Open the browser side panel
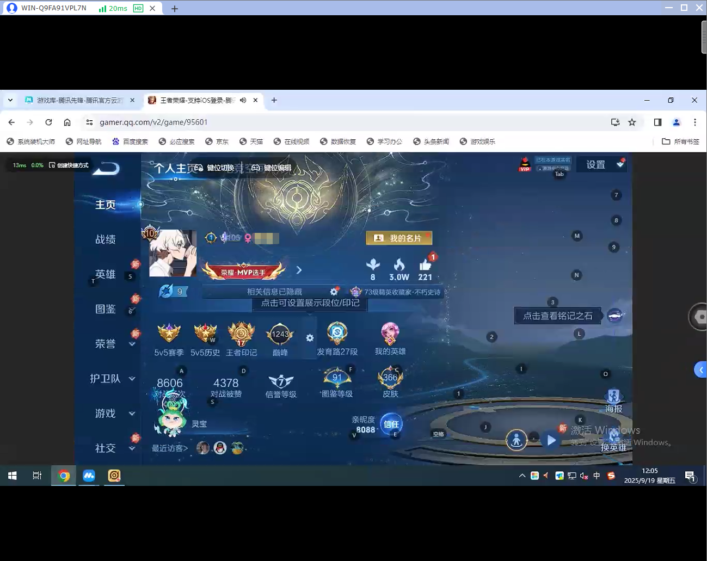Image resolution: width=707 pixels, height=561 pixels. pos(657,122)
